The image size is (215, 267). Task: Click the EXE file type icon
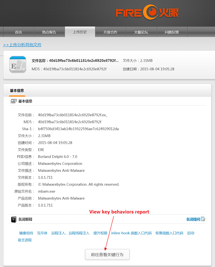(18, 65)
